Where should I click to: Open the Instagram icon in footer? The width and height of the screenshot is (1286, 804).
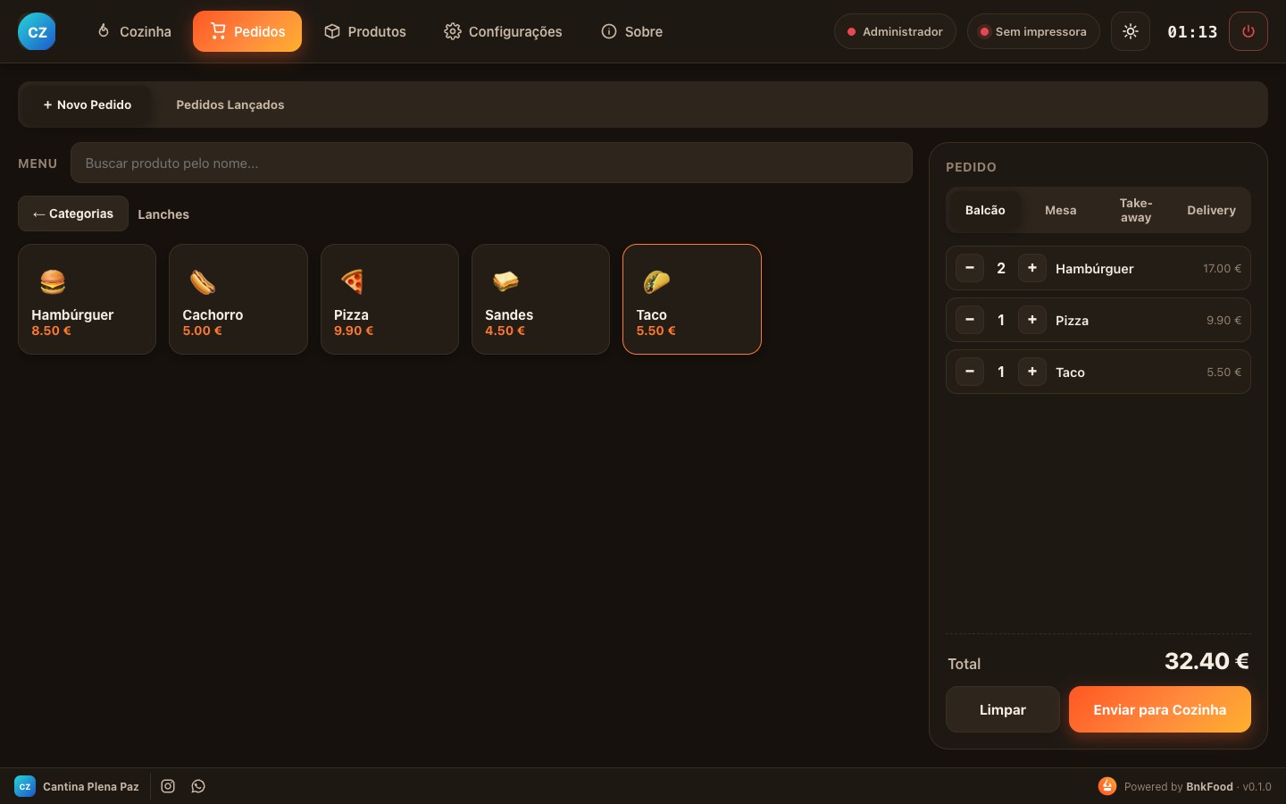tap(168, 786)
